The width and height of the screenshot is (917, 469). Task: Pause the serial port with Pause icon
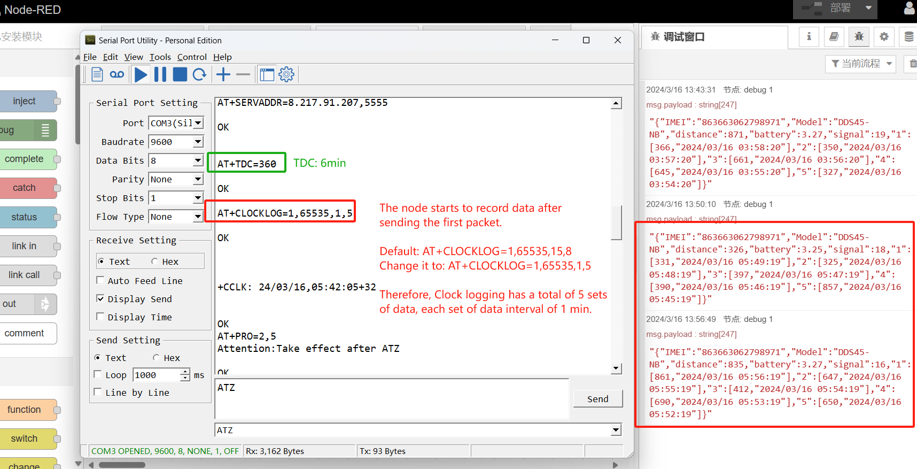pyautogui.click(x=160, y=74)
